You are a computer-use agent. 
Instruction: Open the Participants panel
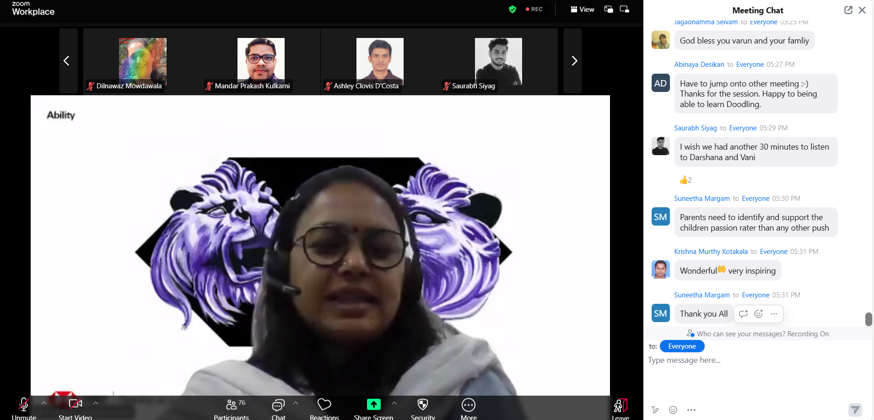232,407
